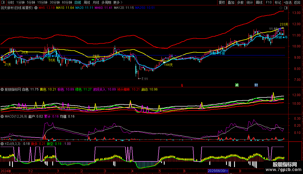Open the 多周期 multi-period view
The width and height of the screenshot is (303, 174).
point(106,2)
